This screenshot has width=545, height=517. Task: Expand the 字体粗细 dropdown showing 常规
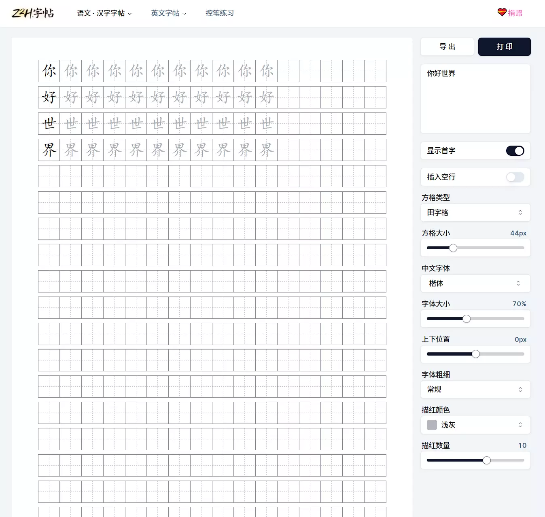click(x=475, y=389)
